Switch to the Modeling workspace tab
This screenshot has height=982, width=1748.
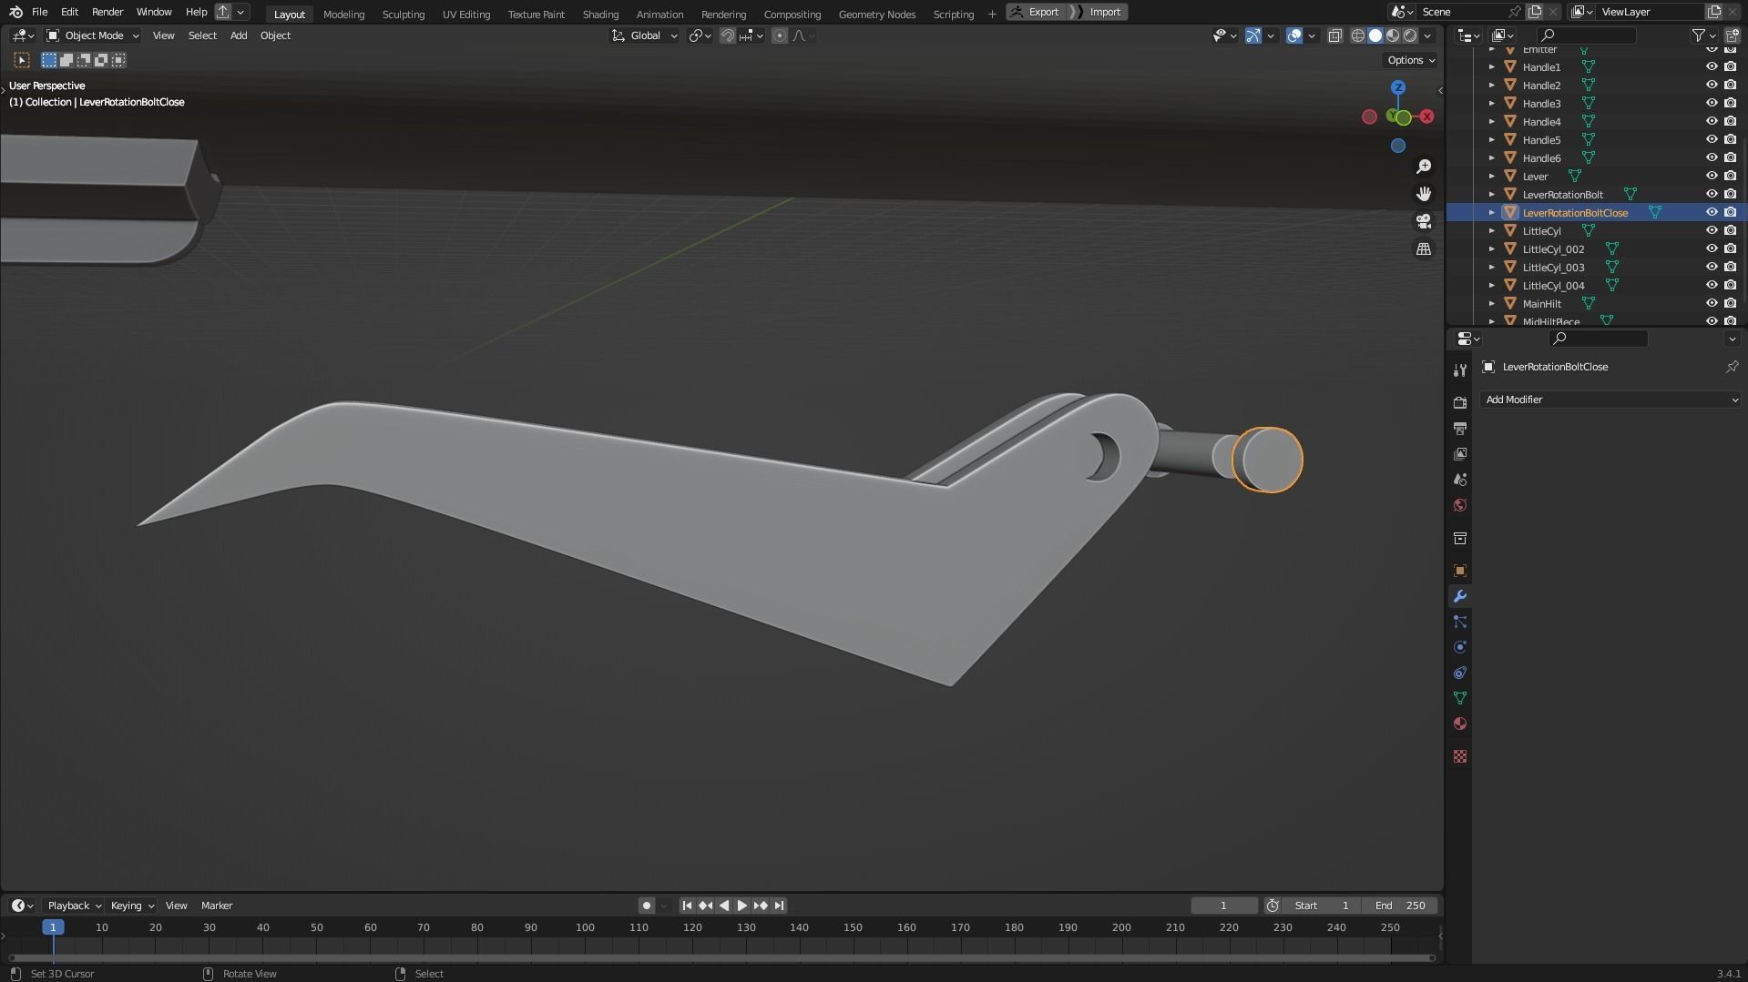coord(343,14)
